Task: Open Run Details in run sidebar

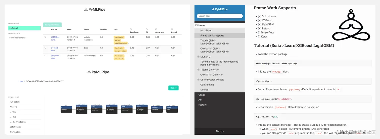Action: click(15, 102)
